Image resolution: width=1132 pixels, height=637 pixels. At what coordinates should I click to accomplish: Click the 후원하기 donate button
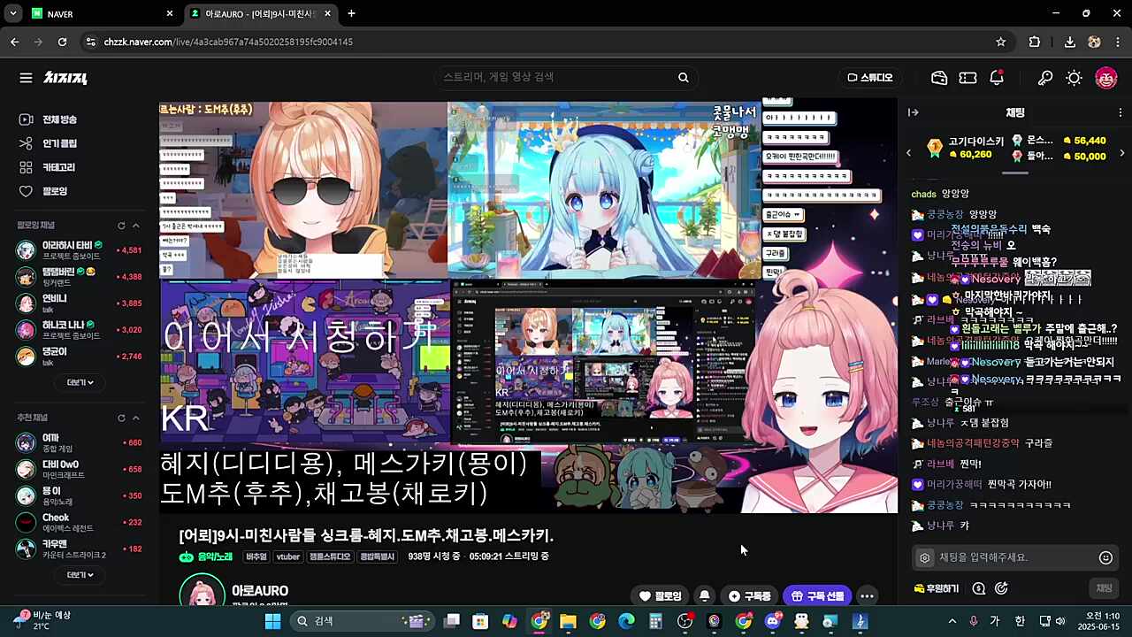tap(936, 588)
